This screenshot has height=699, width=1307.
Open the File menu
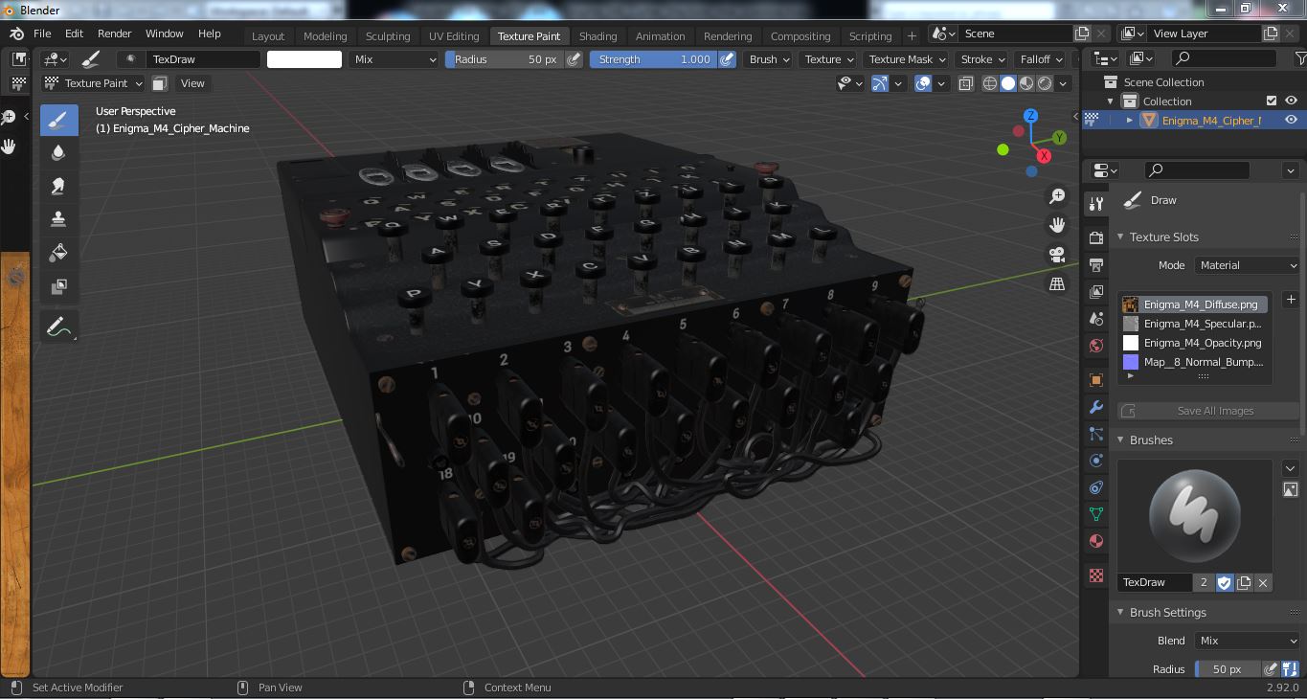click(x=42, y=34)
